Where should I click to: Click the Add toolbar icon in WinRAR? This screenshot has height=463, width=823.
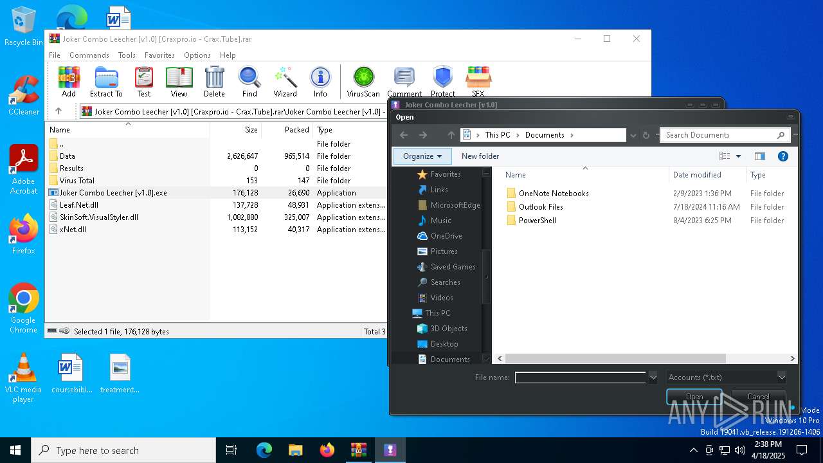click(69, 82)
